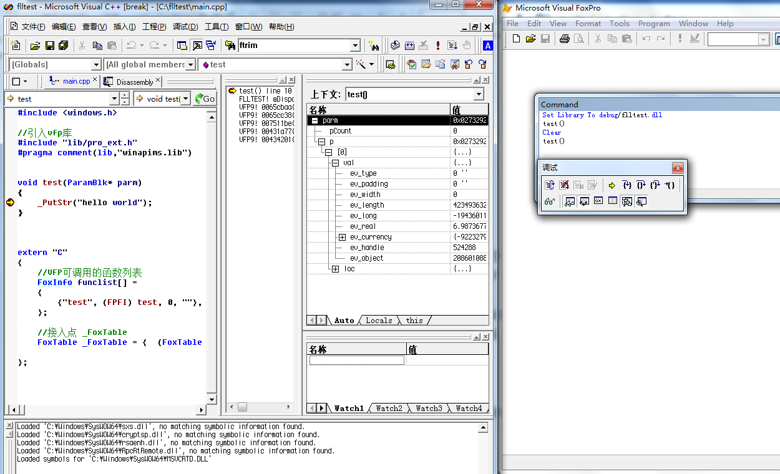Open the (All global members) dropdown
Viewport: 780px width, 474px height.
[191, 64]
